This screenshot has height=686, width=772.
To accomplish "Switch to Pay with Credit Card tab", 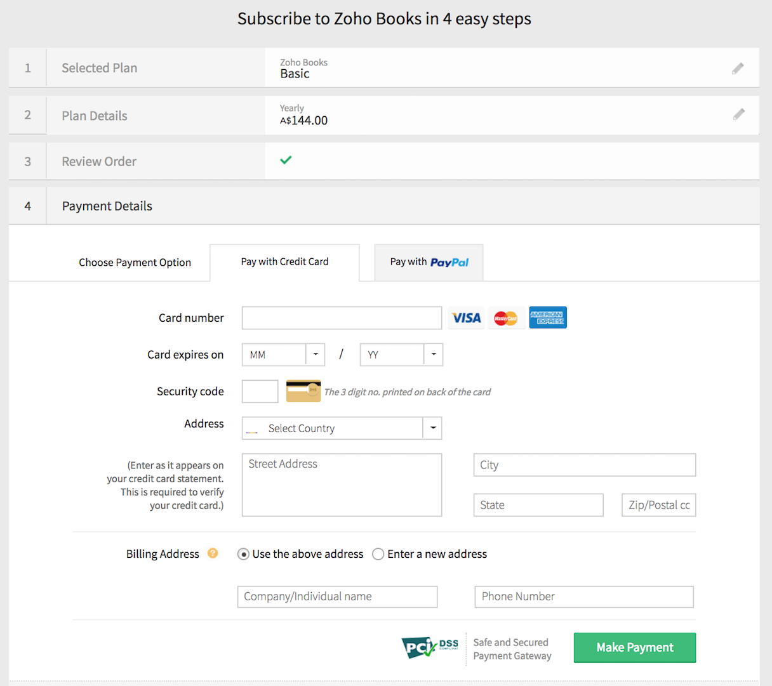I will (x=284, y=262).
